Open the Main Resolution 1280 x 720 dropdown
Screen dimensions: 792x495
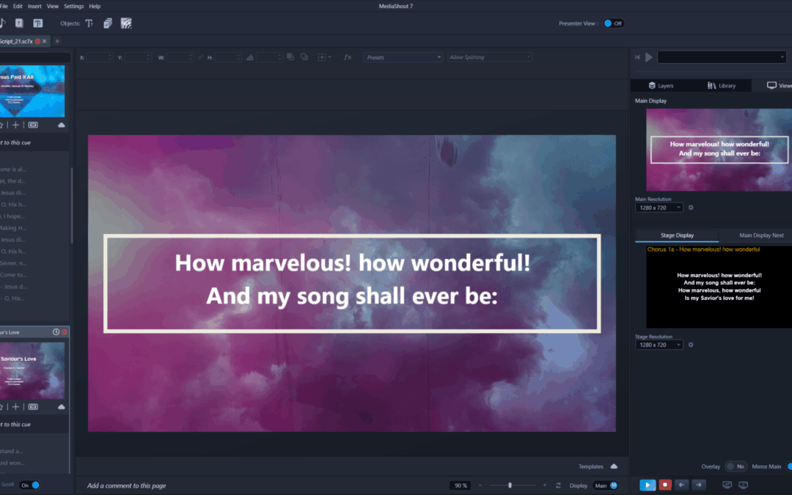click(x=659, y=208)
